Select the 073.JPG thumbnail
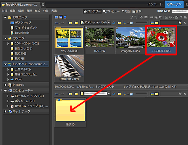 point(100,40)
